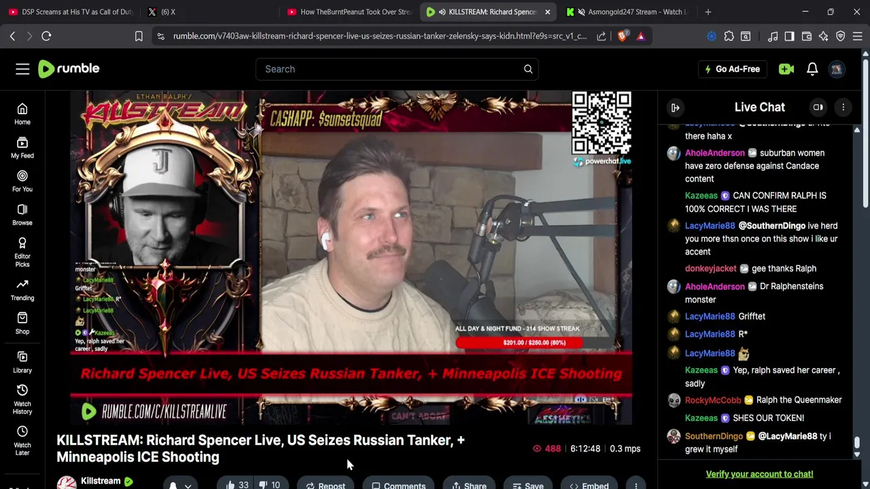Open Home in the sidebar
This screenshot has height=489, width=870.
[22, 114]
